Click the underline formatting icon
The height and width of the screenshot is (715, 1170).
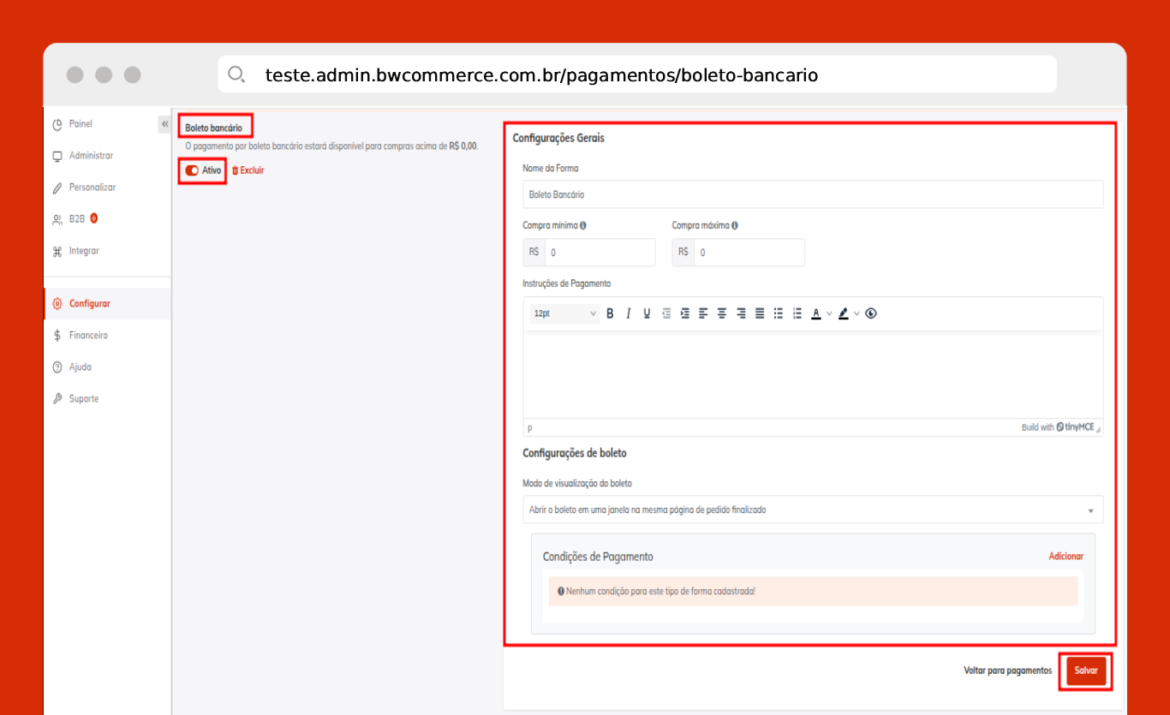tap(647, 313)
